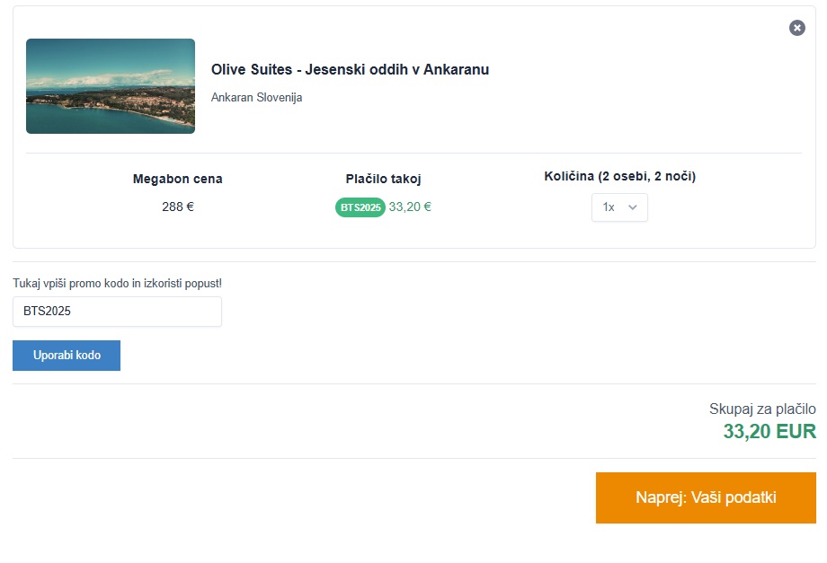The image size is (827, 563).
Task: Click the green 33,20 € instant payment price
Action: pyautogui.click(x=410, y=207)
